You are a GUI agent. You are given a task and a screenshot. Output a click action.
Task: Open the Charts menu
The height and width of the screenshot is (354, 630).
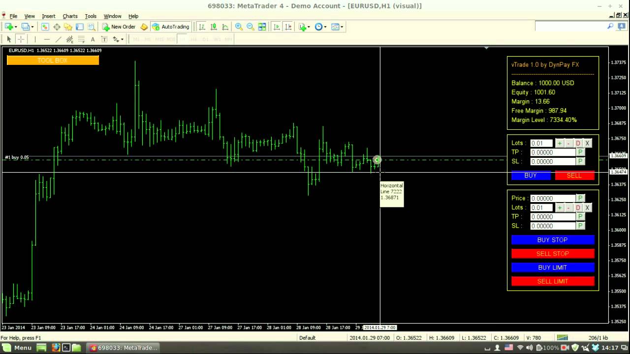point(70,16)
